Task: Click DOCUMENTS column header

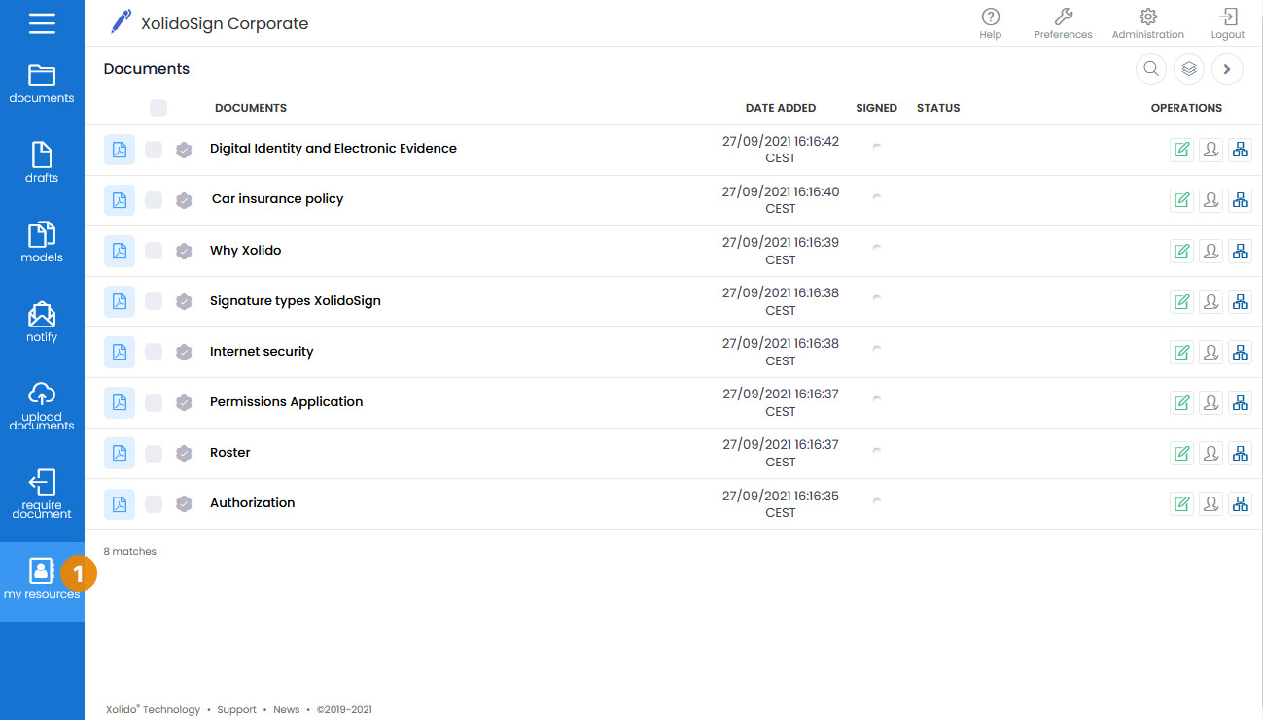Action: click(251, 108)
